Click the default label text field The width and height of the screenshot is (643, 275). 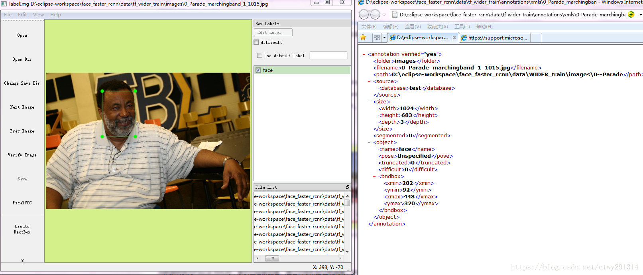click(328, 55)
